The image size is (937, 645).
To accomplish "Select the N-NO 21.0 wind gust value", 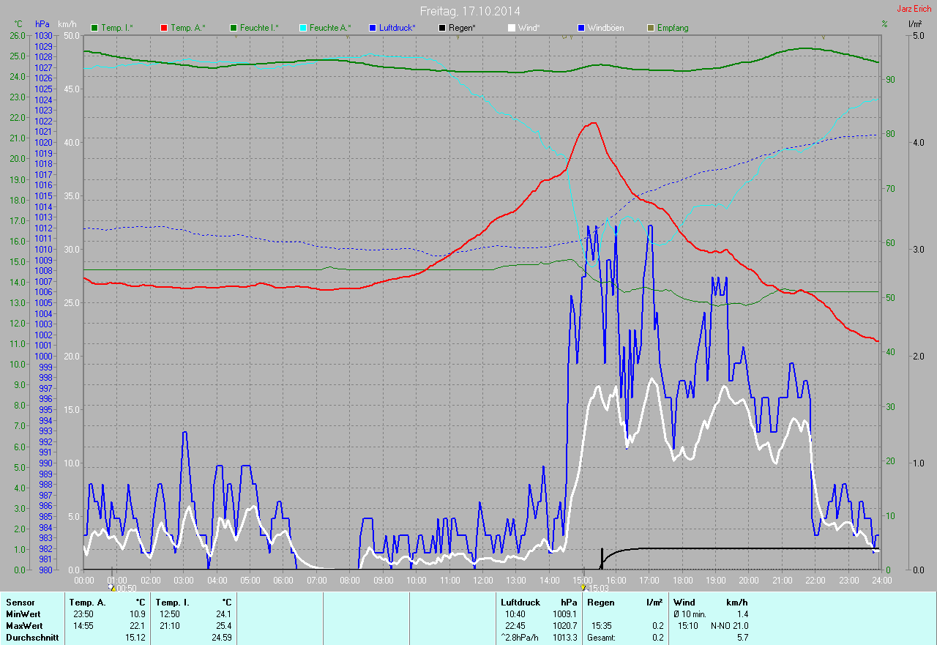I will click(x=729, y=626).
